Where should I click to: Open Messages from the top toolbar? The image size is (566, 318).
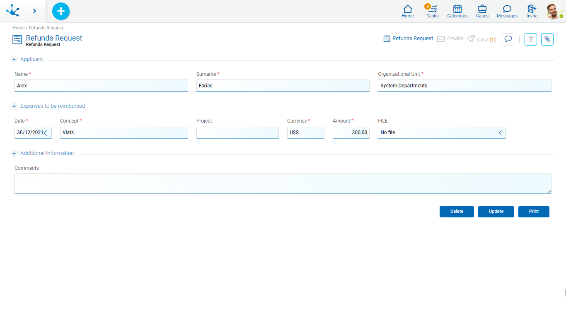coord(507,11)
